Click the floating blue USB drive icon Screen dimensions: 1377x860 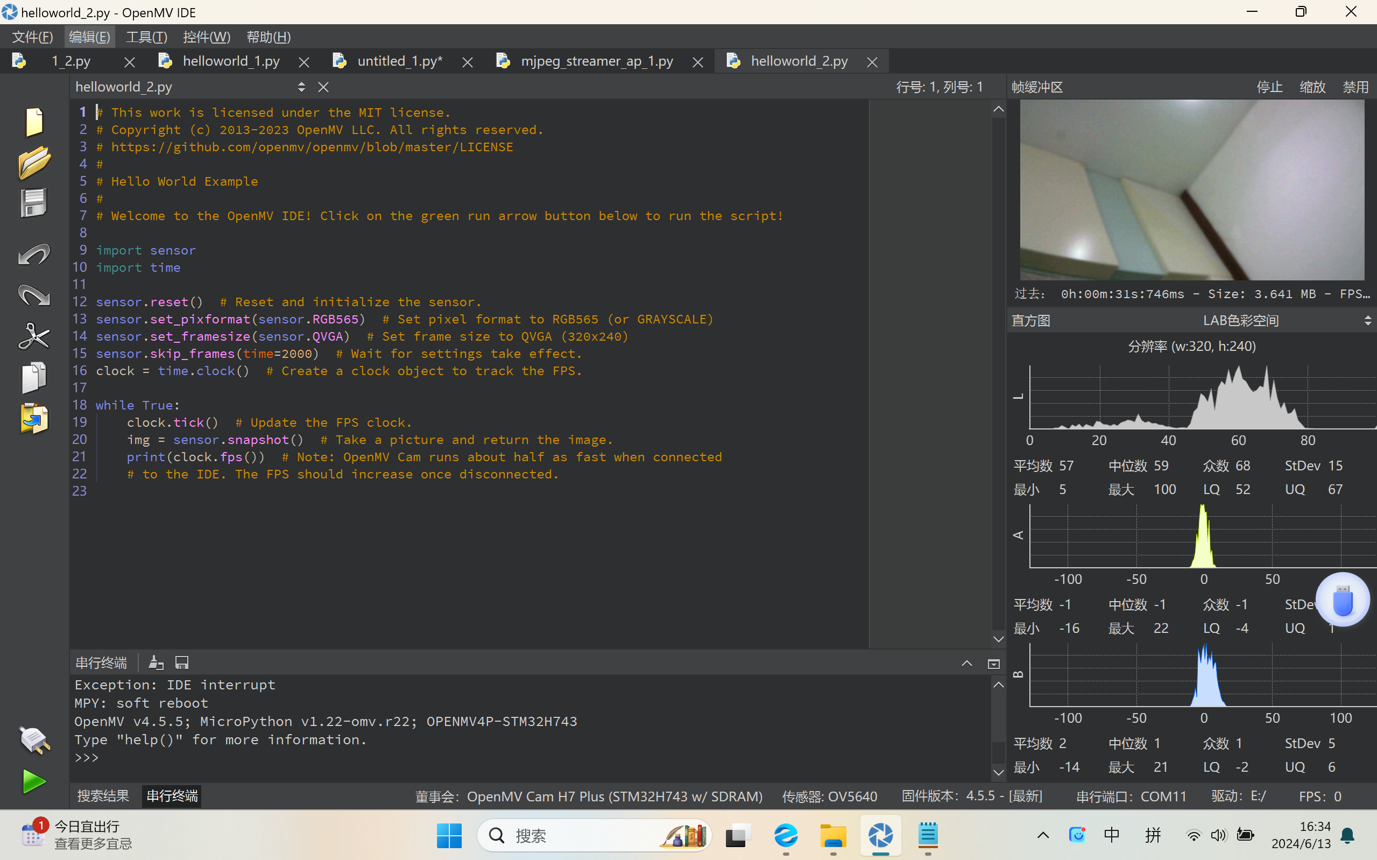coord(1343,600)
